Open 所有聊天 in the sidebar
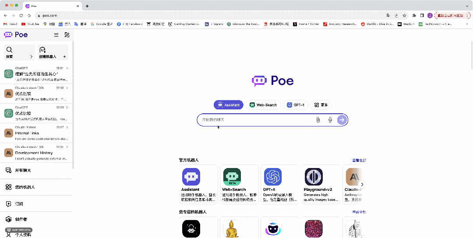 click(23, 170)
